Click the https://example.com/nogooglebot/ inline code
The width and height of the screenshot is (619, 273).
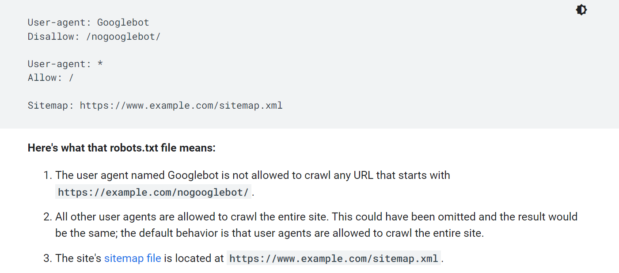point(153,192)
